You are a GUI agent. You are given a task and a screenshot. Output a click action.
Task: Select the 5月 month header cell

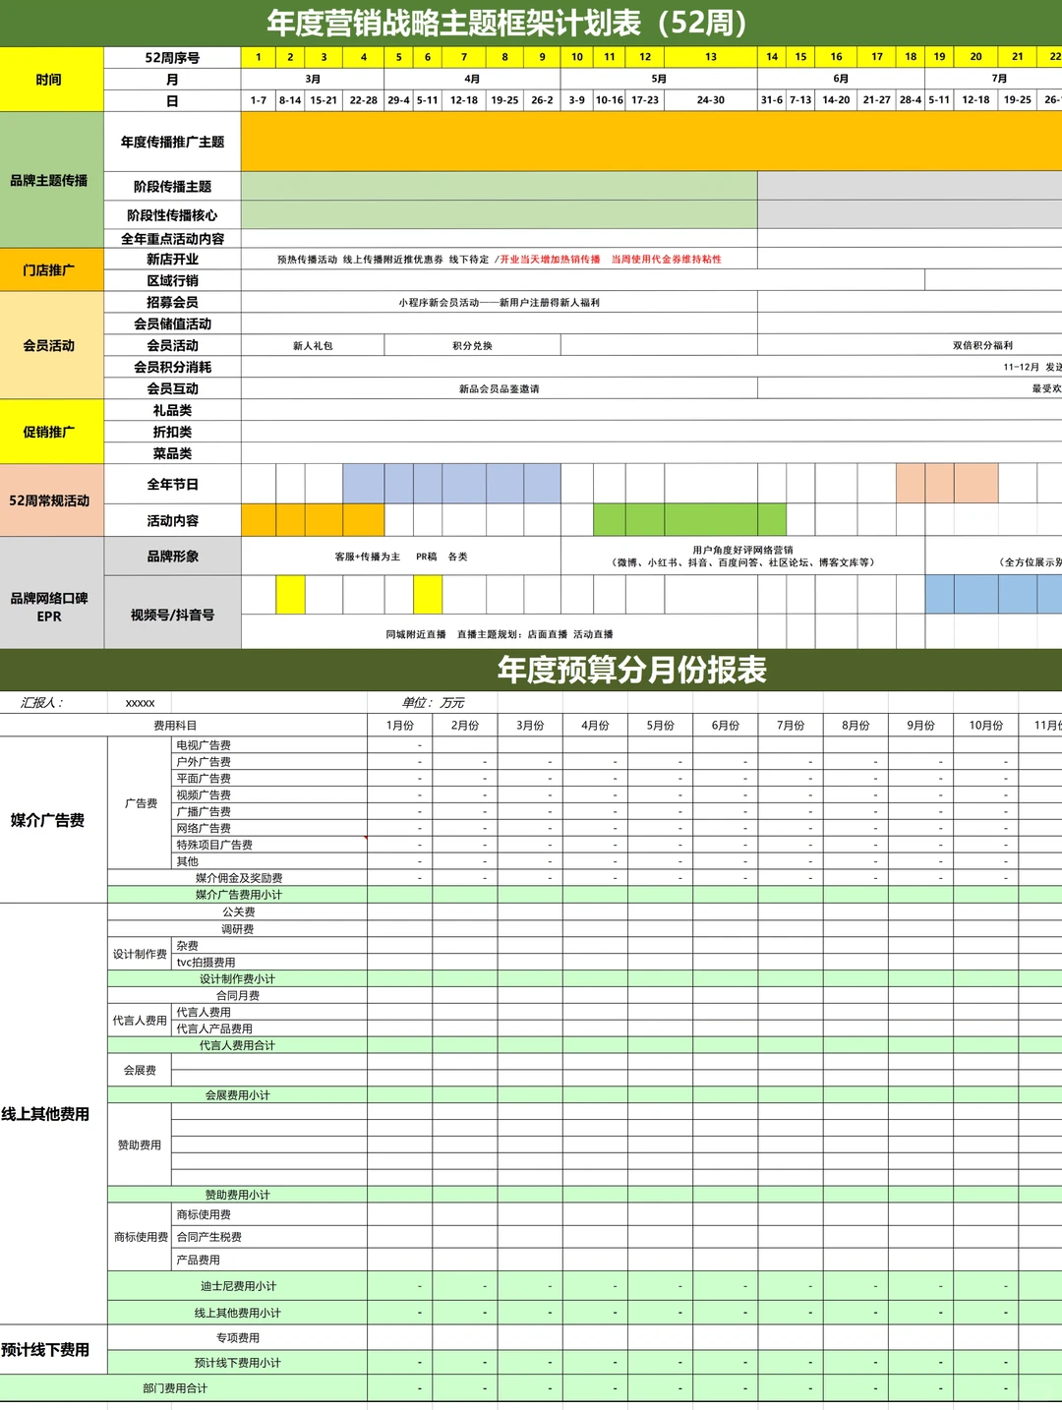coord(657,79)
